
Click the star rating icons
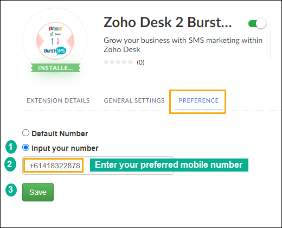[x=118, y=62]
